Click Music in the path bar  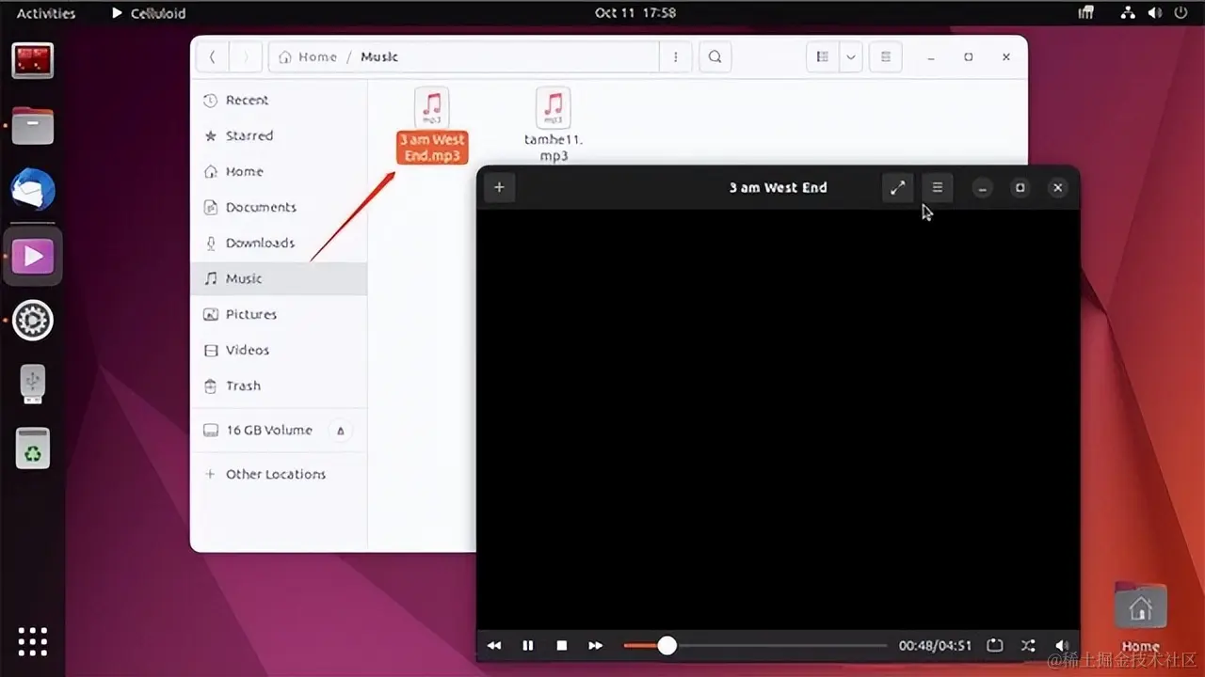(x=379, y=56)
